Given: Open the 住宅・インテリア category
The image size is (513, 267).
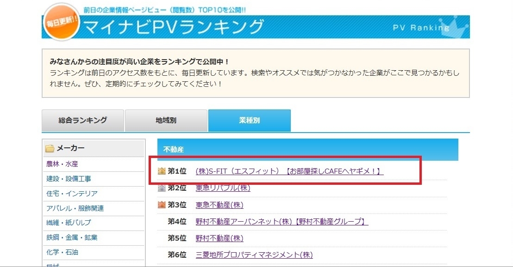Looking at the screenshot, I should pos(72,193).
